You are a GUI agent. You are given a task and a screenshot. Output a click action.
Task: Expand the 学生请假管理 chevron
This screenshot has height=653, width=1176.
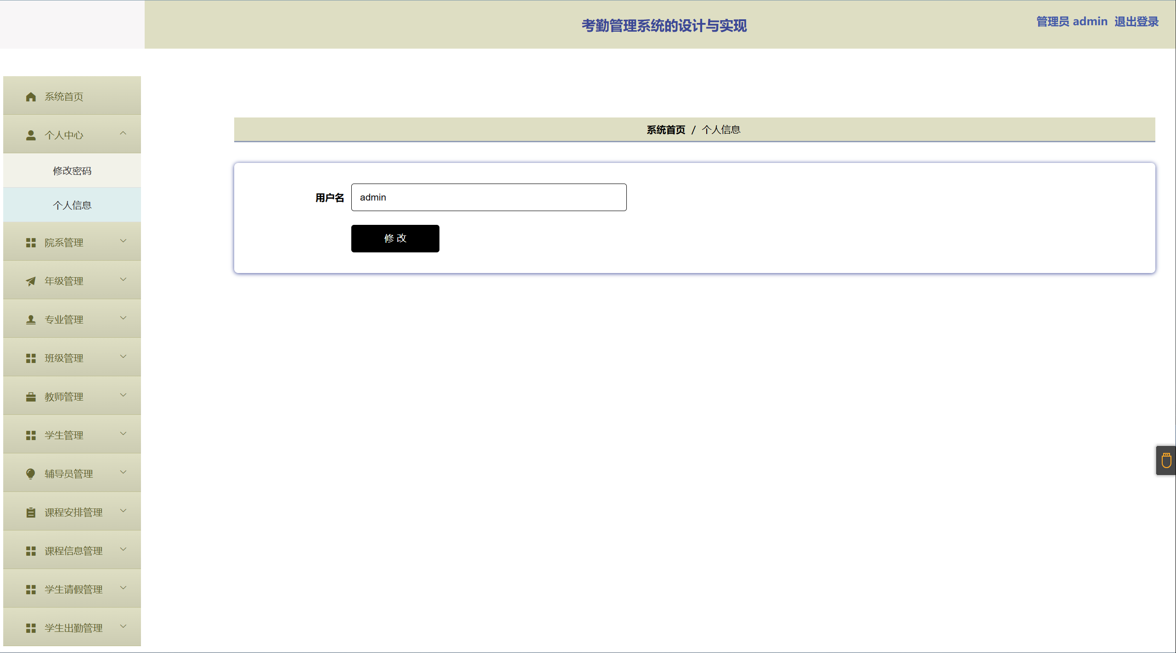pyautogui.click(x=123, y=588)
